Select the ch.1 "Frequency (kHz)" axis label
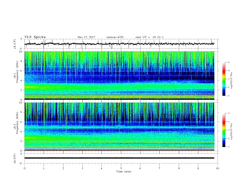 [x=17, y=72]
